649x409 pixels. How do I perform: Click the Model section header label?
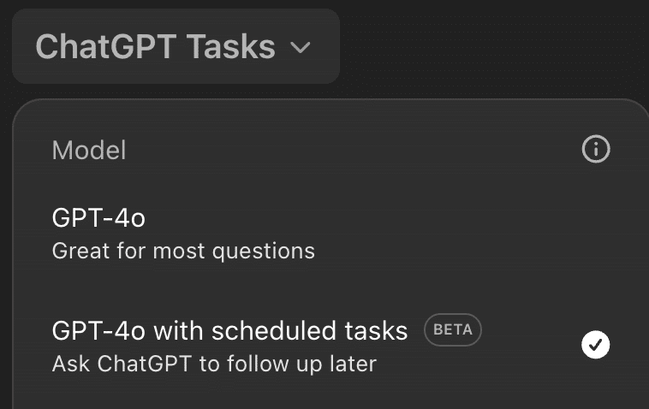89,151
